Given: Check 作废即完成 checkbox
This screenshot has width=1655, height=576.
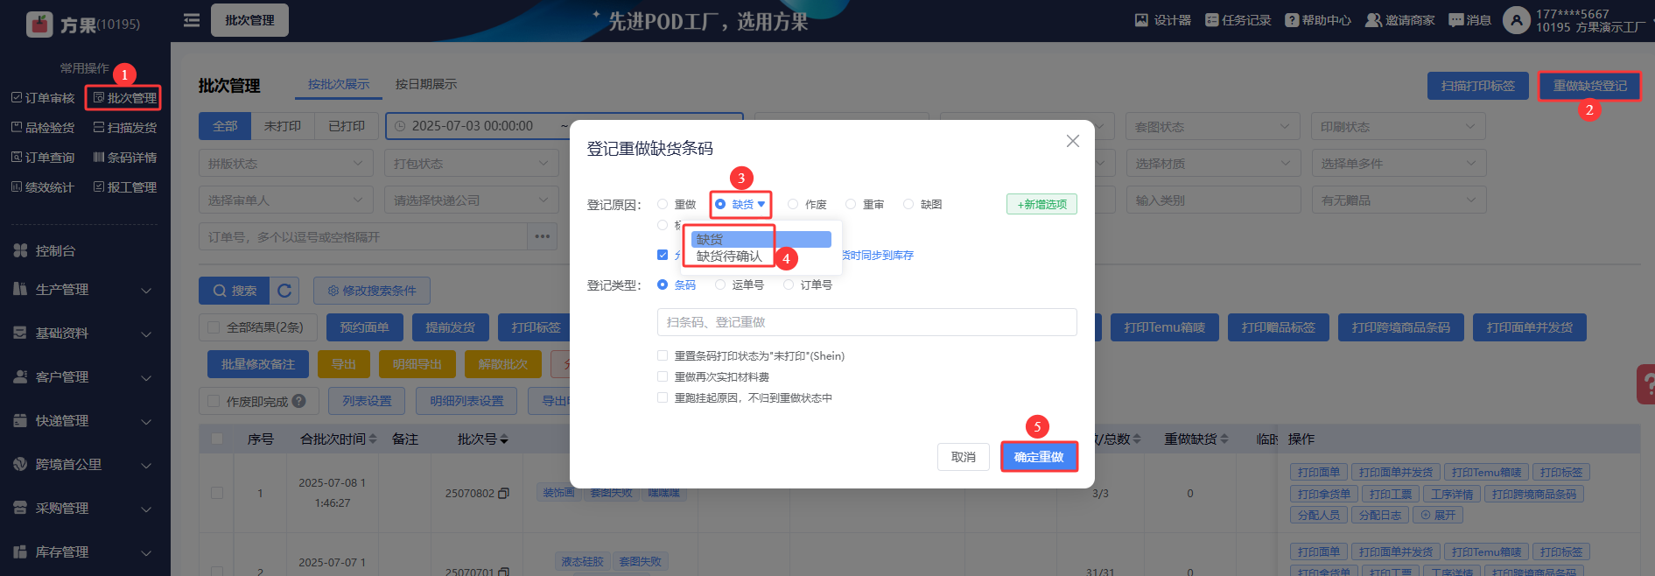Looking at the screenshot, I should [214, 401].
